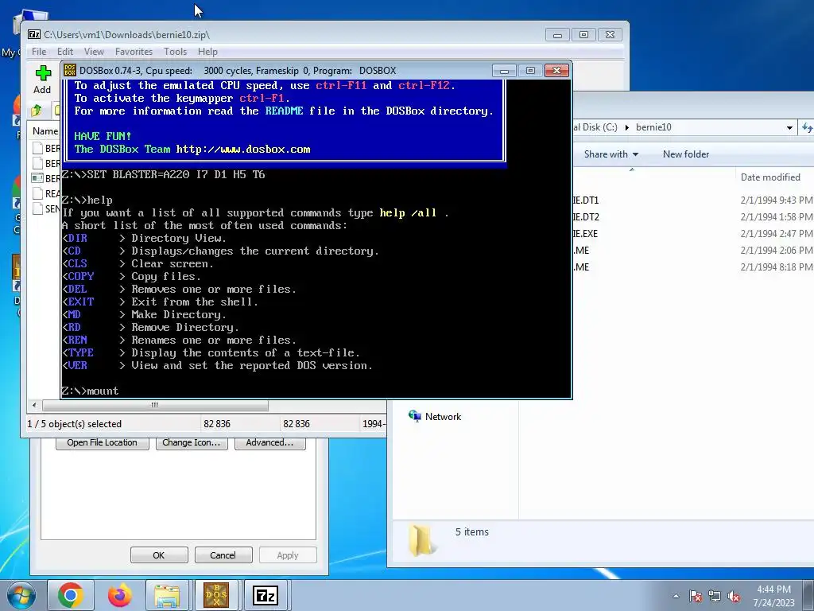Viewport: 814px width, 611px height.
Task: Expand Explorer address bar dropdown arrow
Action: click(789, 127)
